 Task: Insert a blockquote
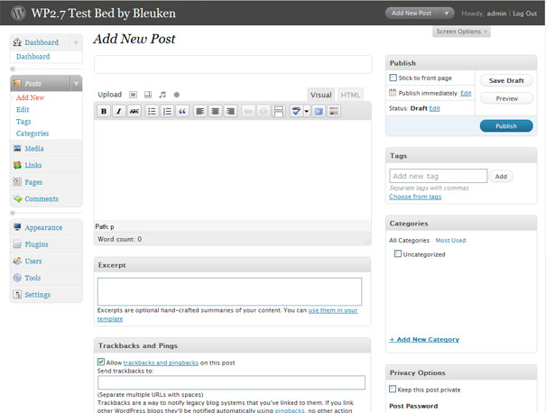(x=182, y=111)
